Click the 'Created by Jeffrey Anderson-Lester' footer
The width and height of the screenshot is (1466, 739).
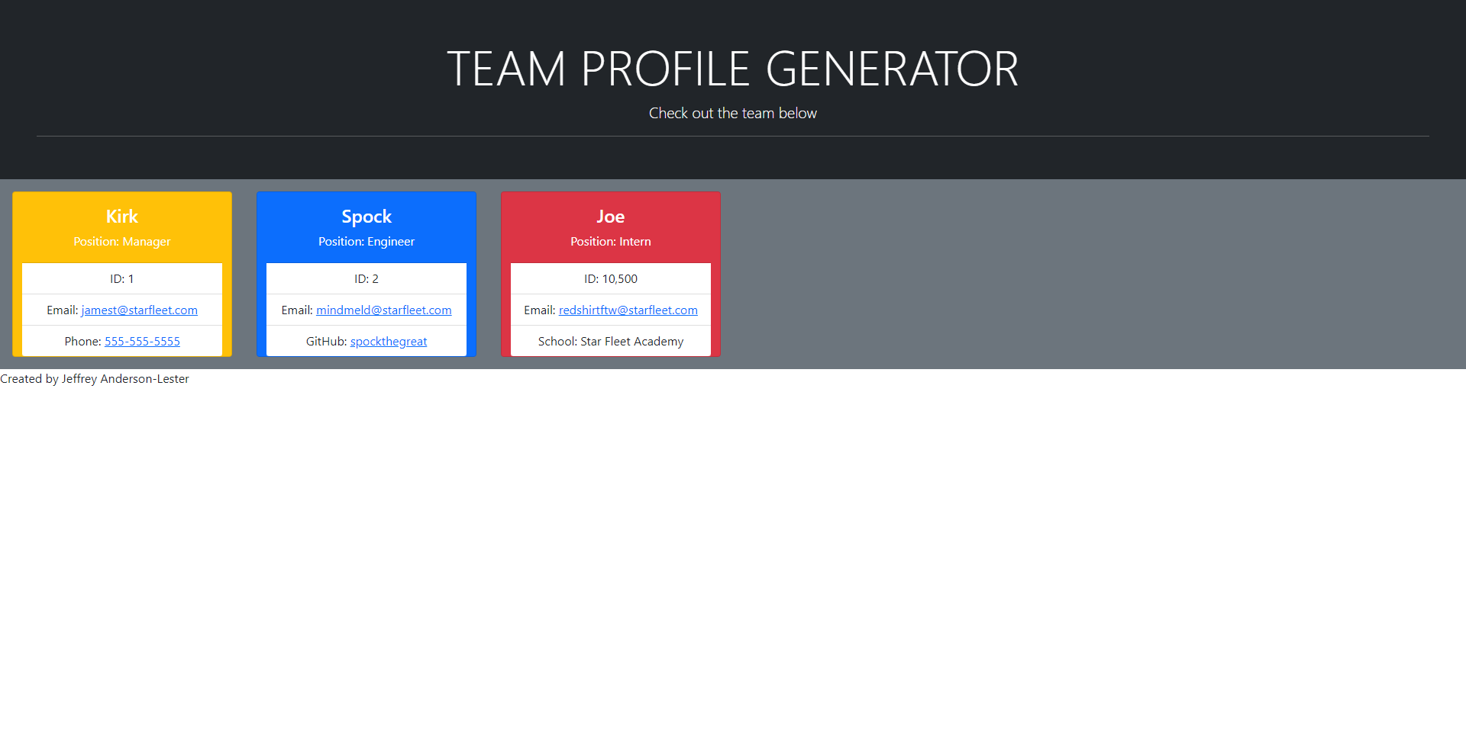[x=95, y=379]
